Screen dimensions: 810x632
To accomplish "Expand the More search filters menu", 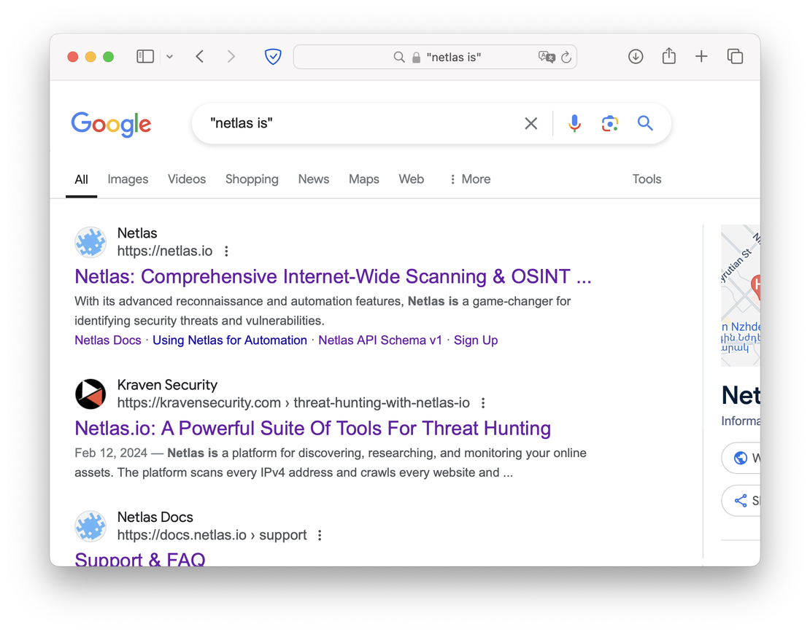I will pyautogui.click(x=470, y=179).
